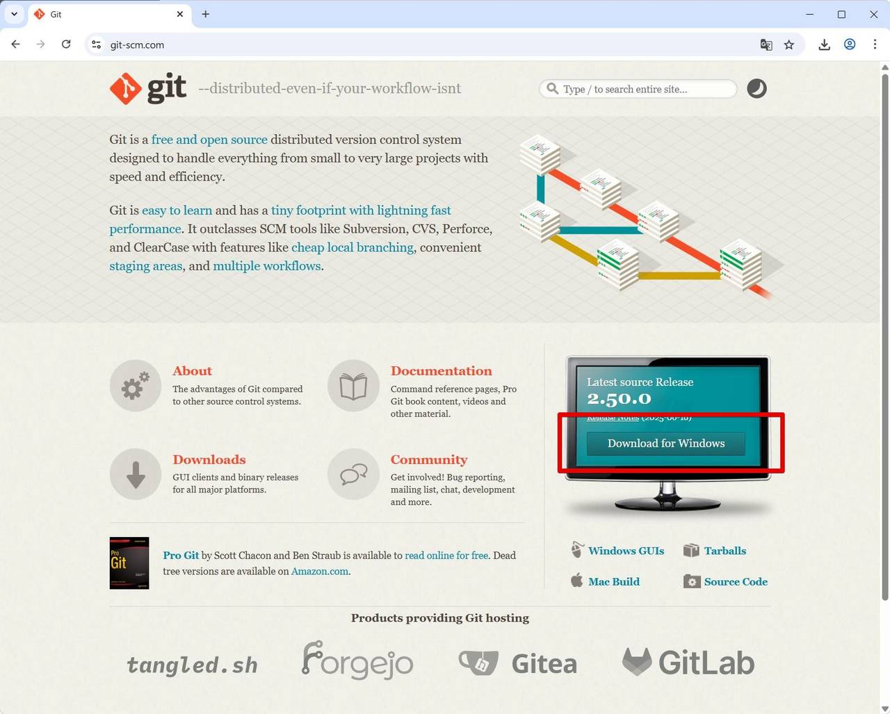Toggle dark mode moon icon
Screen dimensions: 890x714
756,89
